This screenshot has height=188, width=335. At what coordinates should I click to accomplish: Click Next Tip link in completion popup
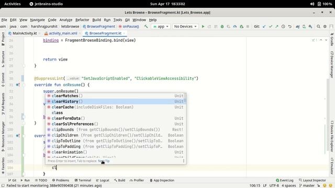coord(104,161)
